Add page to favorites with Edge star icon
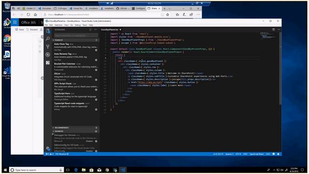The width and height of the screenshot is (309, 174). click(168, 14)
